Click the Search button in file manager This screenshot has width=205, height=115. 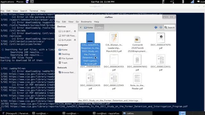tap(169, 27)
